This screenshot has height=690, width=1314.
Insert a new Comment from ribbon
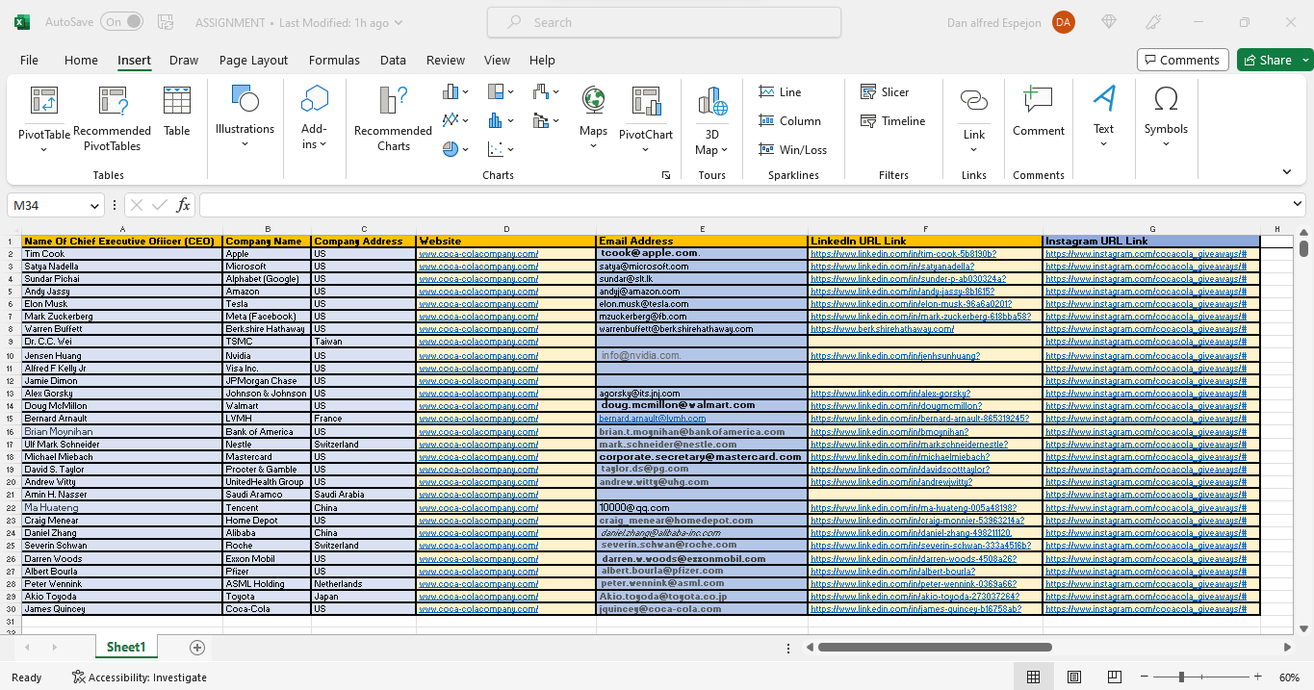click(1038, 112)
